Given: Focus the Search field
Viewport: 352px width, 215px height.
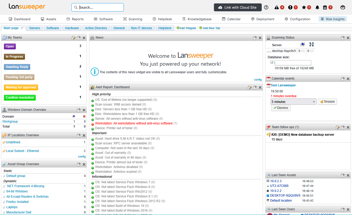Looking at the screenshot, I should pos(98,7).
